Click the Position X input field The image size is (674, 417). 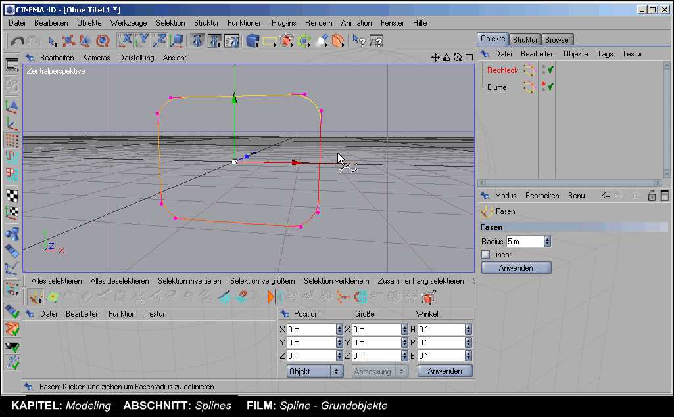tap(311, 330)
